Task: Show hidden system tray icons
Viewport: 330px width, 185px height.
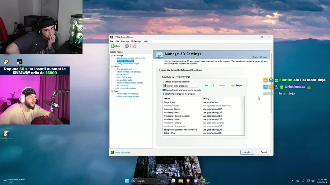Action: click(x=292, y=181)
